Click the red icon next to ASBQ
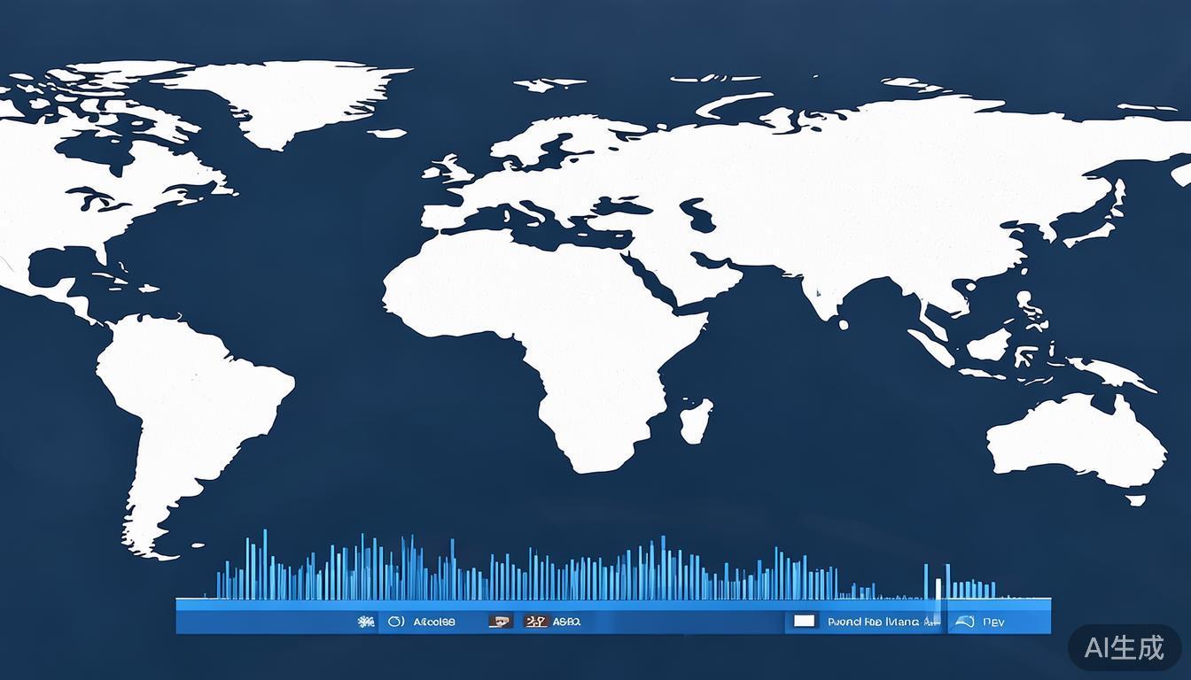Image resolution: width=1191 pixels, height=680 pixels. click(535, 622)
